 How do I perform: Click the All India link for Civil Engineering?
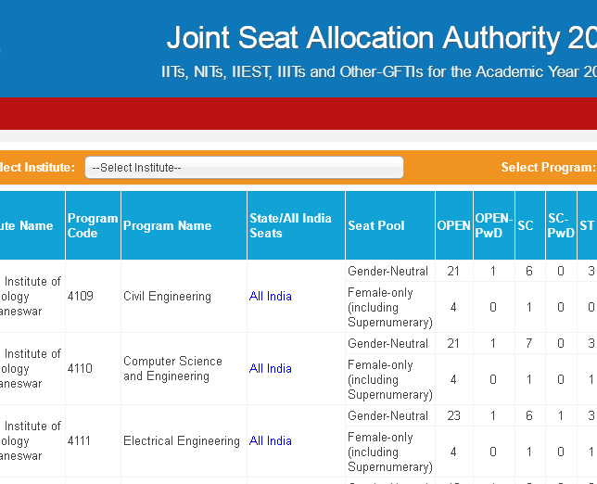(x=271, y=297)
